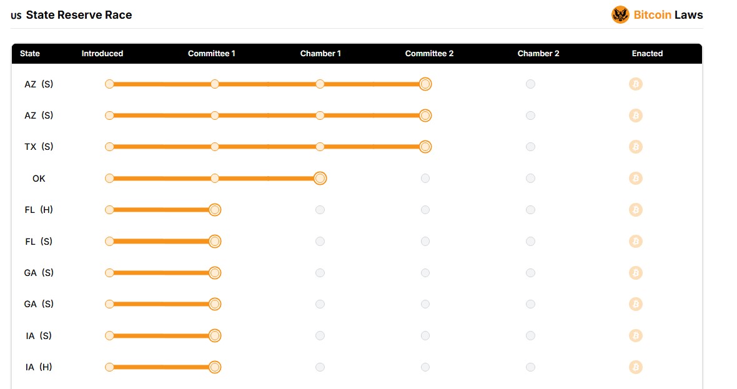Click the Bitcoin Enacted icon in FL (H) row
737x389 pixels.
(635, 210)
